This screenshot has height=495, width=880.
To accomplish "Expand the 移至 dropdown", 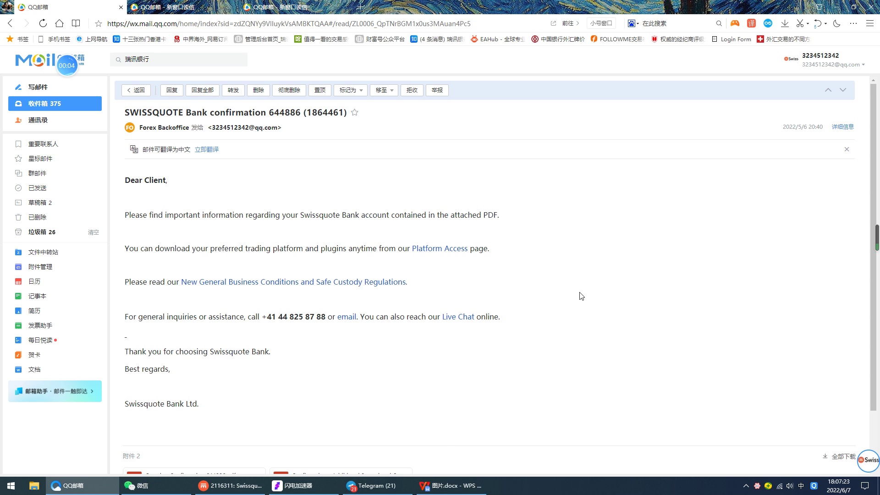I will pyautogui.click(x=384, y=90).
